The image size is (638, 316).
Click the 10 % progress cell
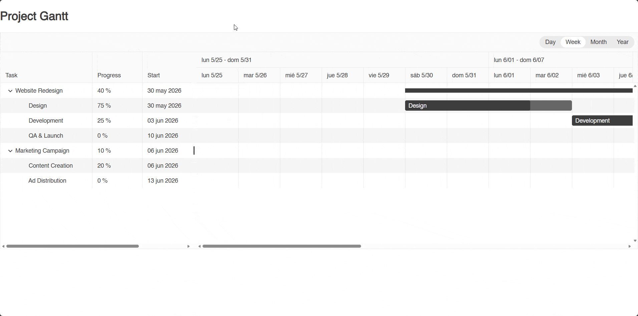coord(117,151)
